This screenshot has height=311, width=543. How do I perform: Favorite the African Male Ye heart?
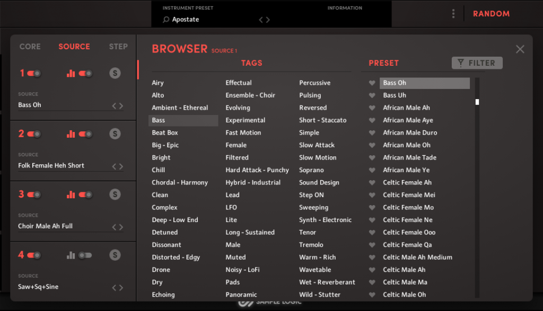(x=372, y=170)
